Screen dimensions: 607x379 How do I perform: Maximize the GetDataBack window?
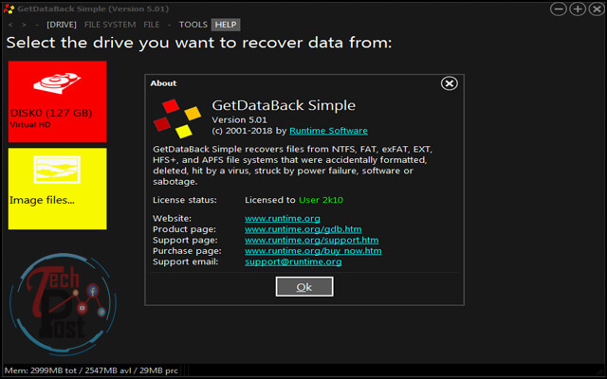coord(578,9)
